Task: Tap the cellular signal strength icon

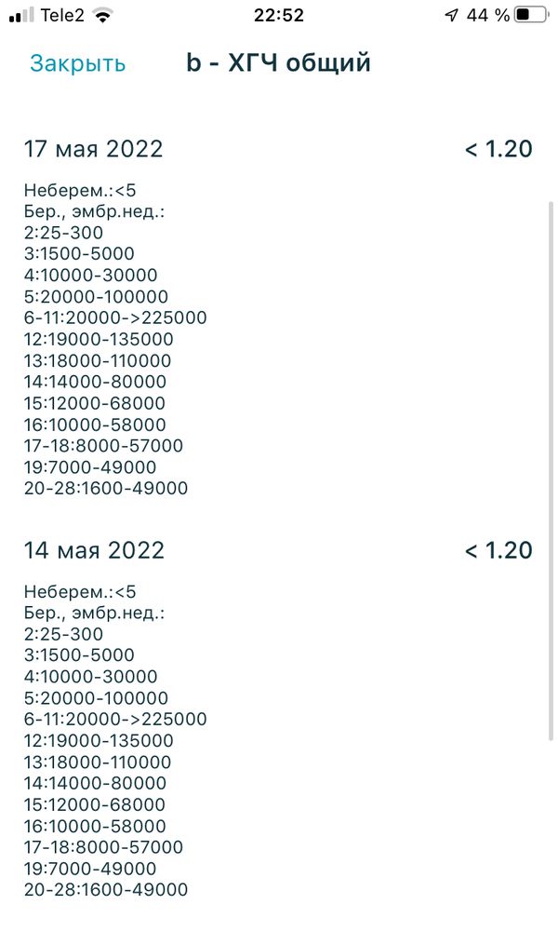Action: click(20, 15)
